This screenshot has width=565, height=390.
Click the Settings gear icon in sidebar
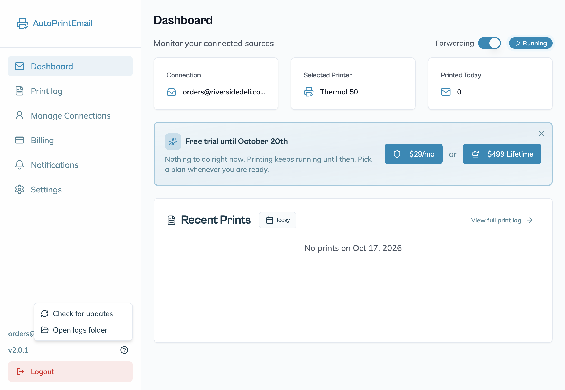[20, 190]
